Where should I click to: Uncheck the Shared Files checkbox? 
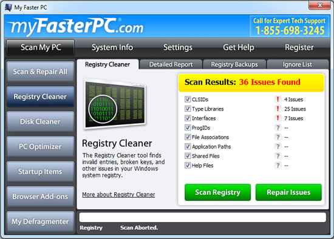click(188, 156)
